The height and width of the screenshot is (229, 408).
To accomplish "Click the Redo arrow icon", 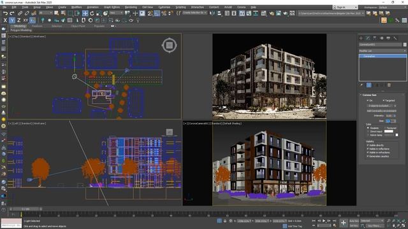I will coord(12,13).
